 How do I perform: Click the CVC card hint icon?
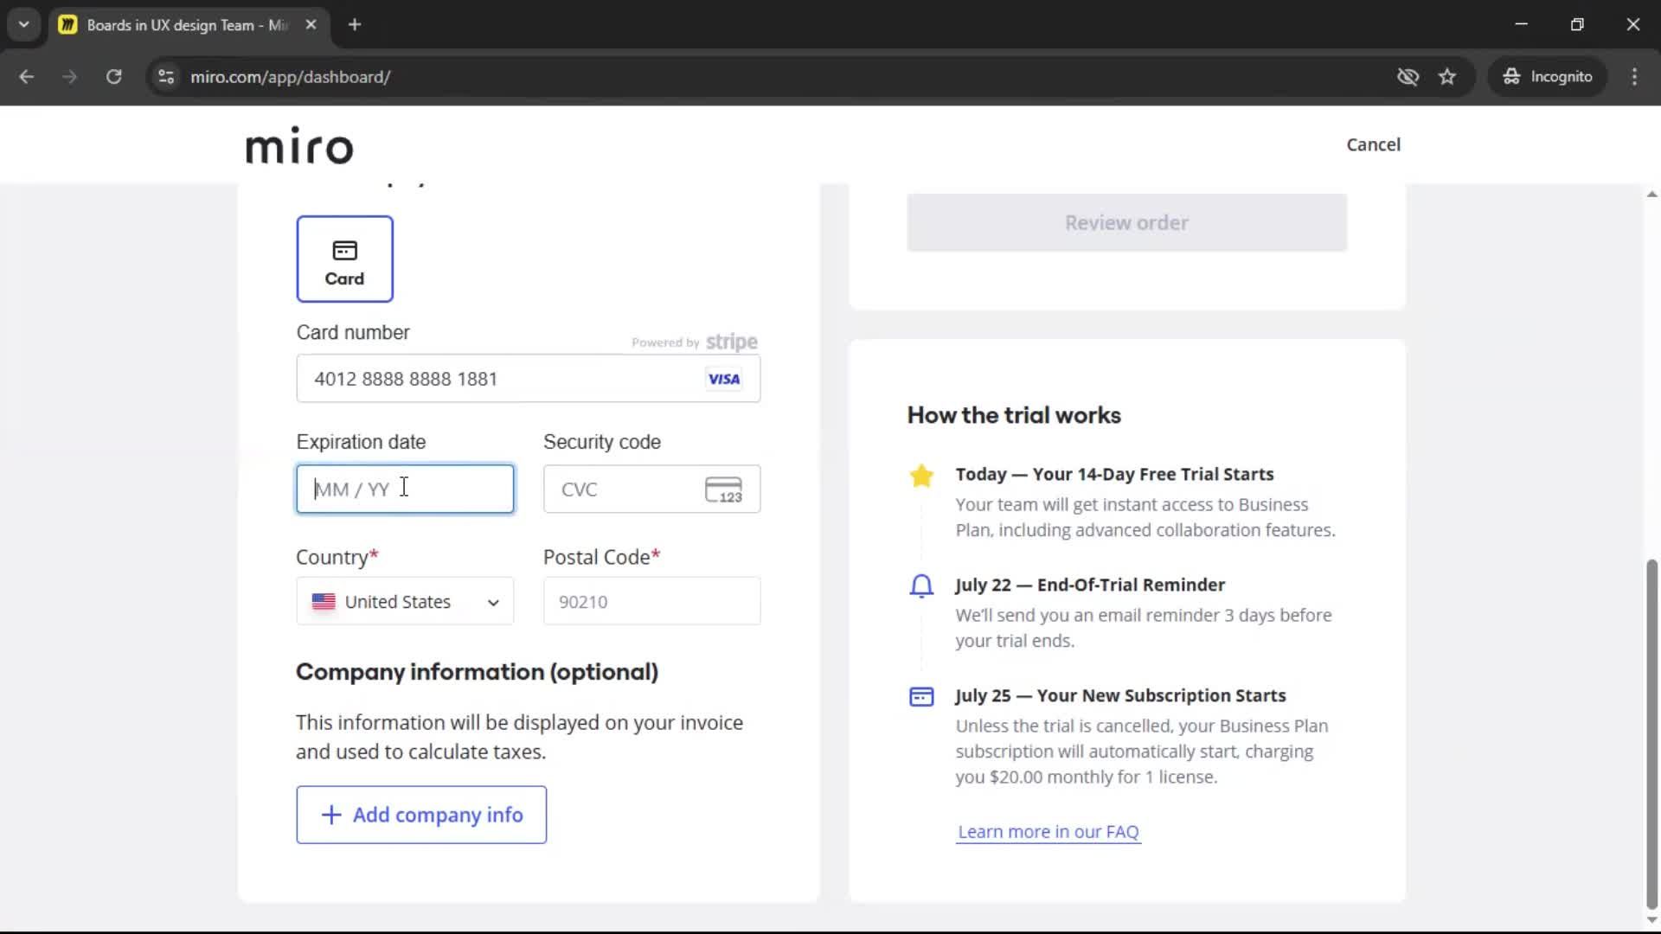723,490
